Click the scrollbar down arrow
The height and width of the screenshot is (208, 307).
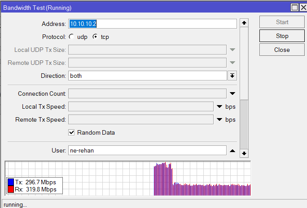tap(244, 153)
